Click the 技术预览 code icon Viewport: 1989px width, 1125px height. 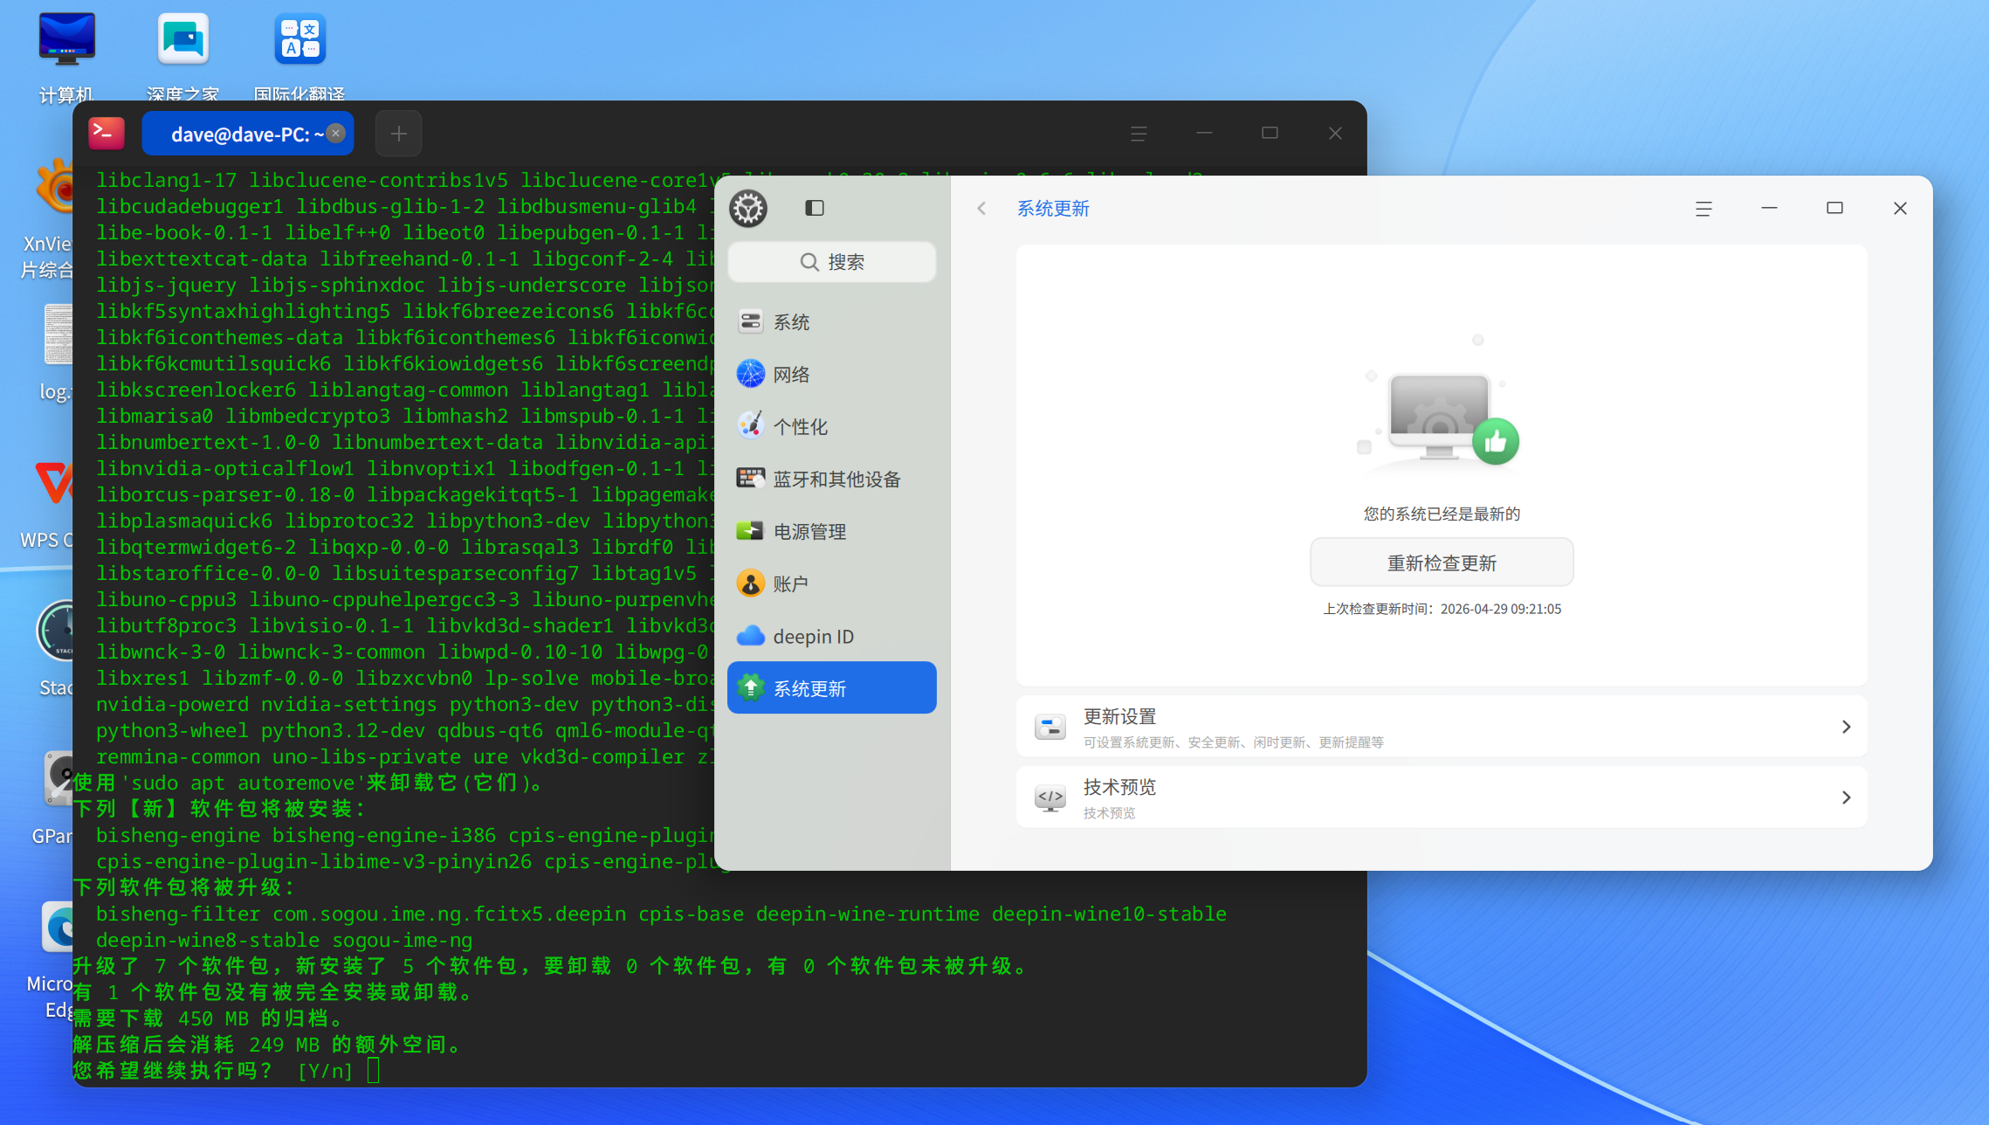[x=1050, y=797]
